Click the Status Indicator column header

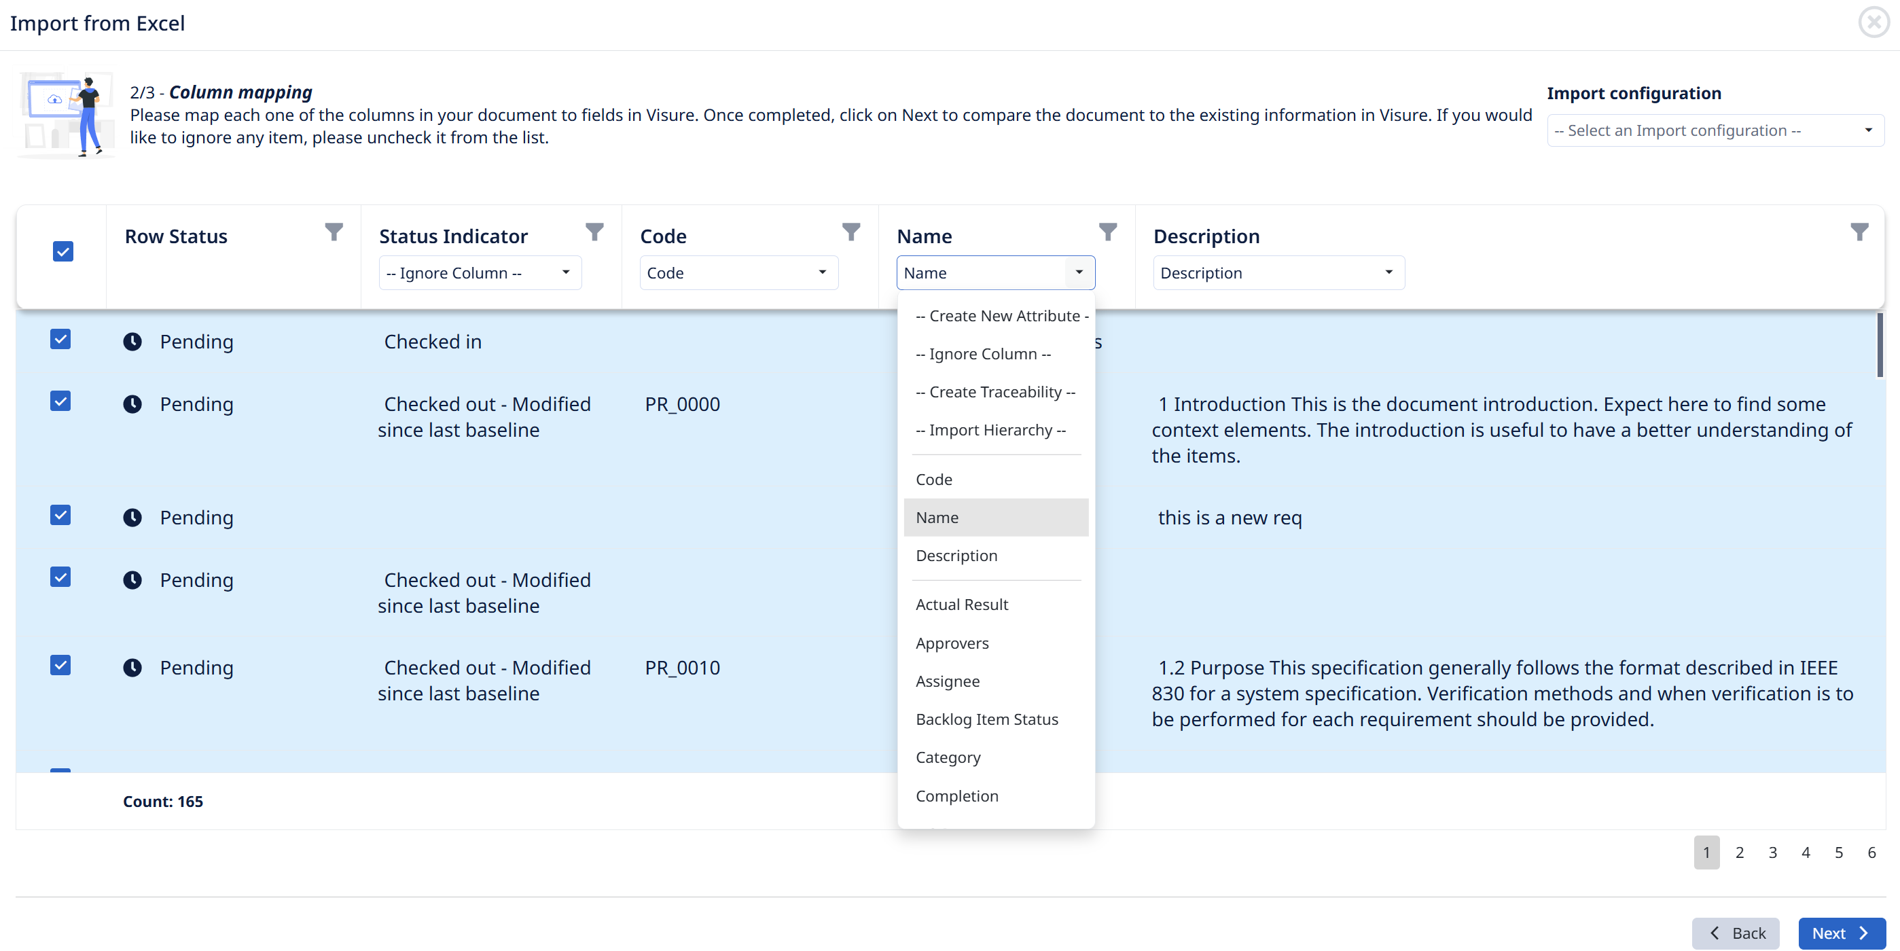point(454,236)
